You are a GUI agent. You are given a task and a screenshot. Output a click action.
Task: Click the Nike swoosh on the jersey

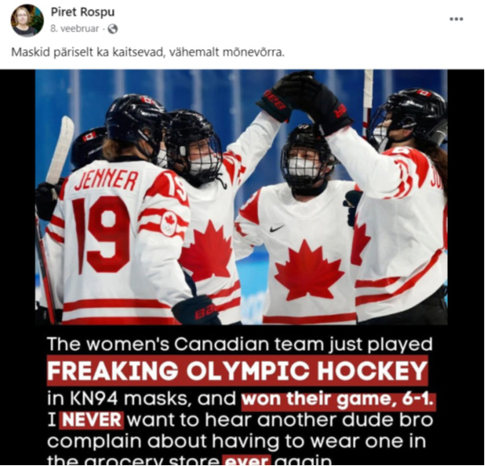[x=276, y=229]
